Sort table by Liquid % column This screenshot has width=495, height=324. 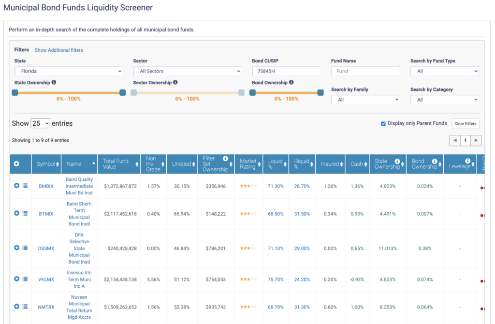[x=276, y=164]
